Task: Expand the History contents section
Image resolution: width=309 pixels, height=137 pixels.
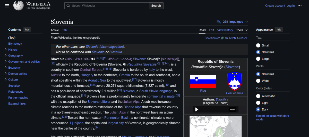Action: (x=6, y=49)
